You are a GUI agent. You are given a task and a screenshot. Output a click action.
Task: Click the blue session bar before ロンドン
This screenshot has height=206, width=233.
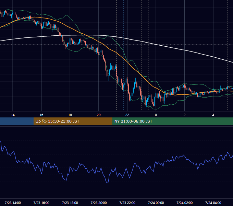[x=17, y=121]
